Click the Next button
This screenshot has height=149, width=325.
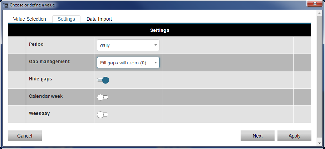pyautogui.click(x=257, y=136)
